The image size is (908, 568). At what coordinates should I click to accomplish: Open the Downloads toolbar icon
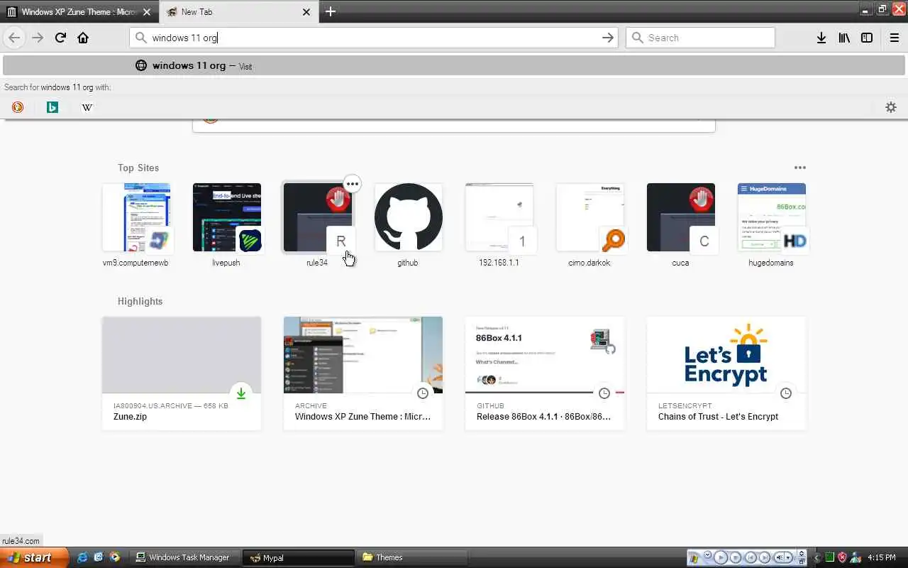pos(821,38)
